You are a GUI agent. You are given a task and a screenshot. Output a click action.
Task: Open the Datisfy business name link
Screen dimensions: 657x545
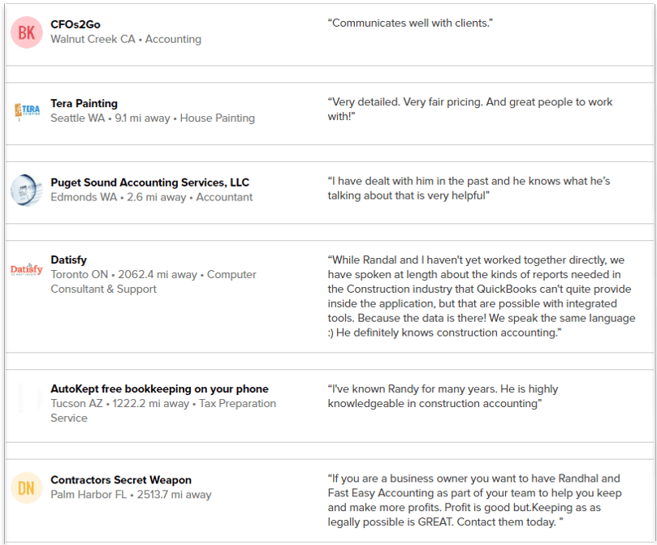pos(69,260)
